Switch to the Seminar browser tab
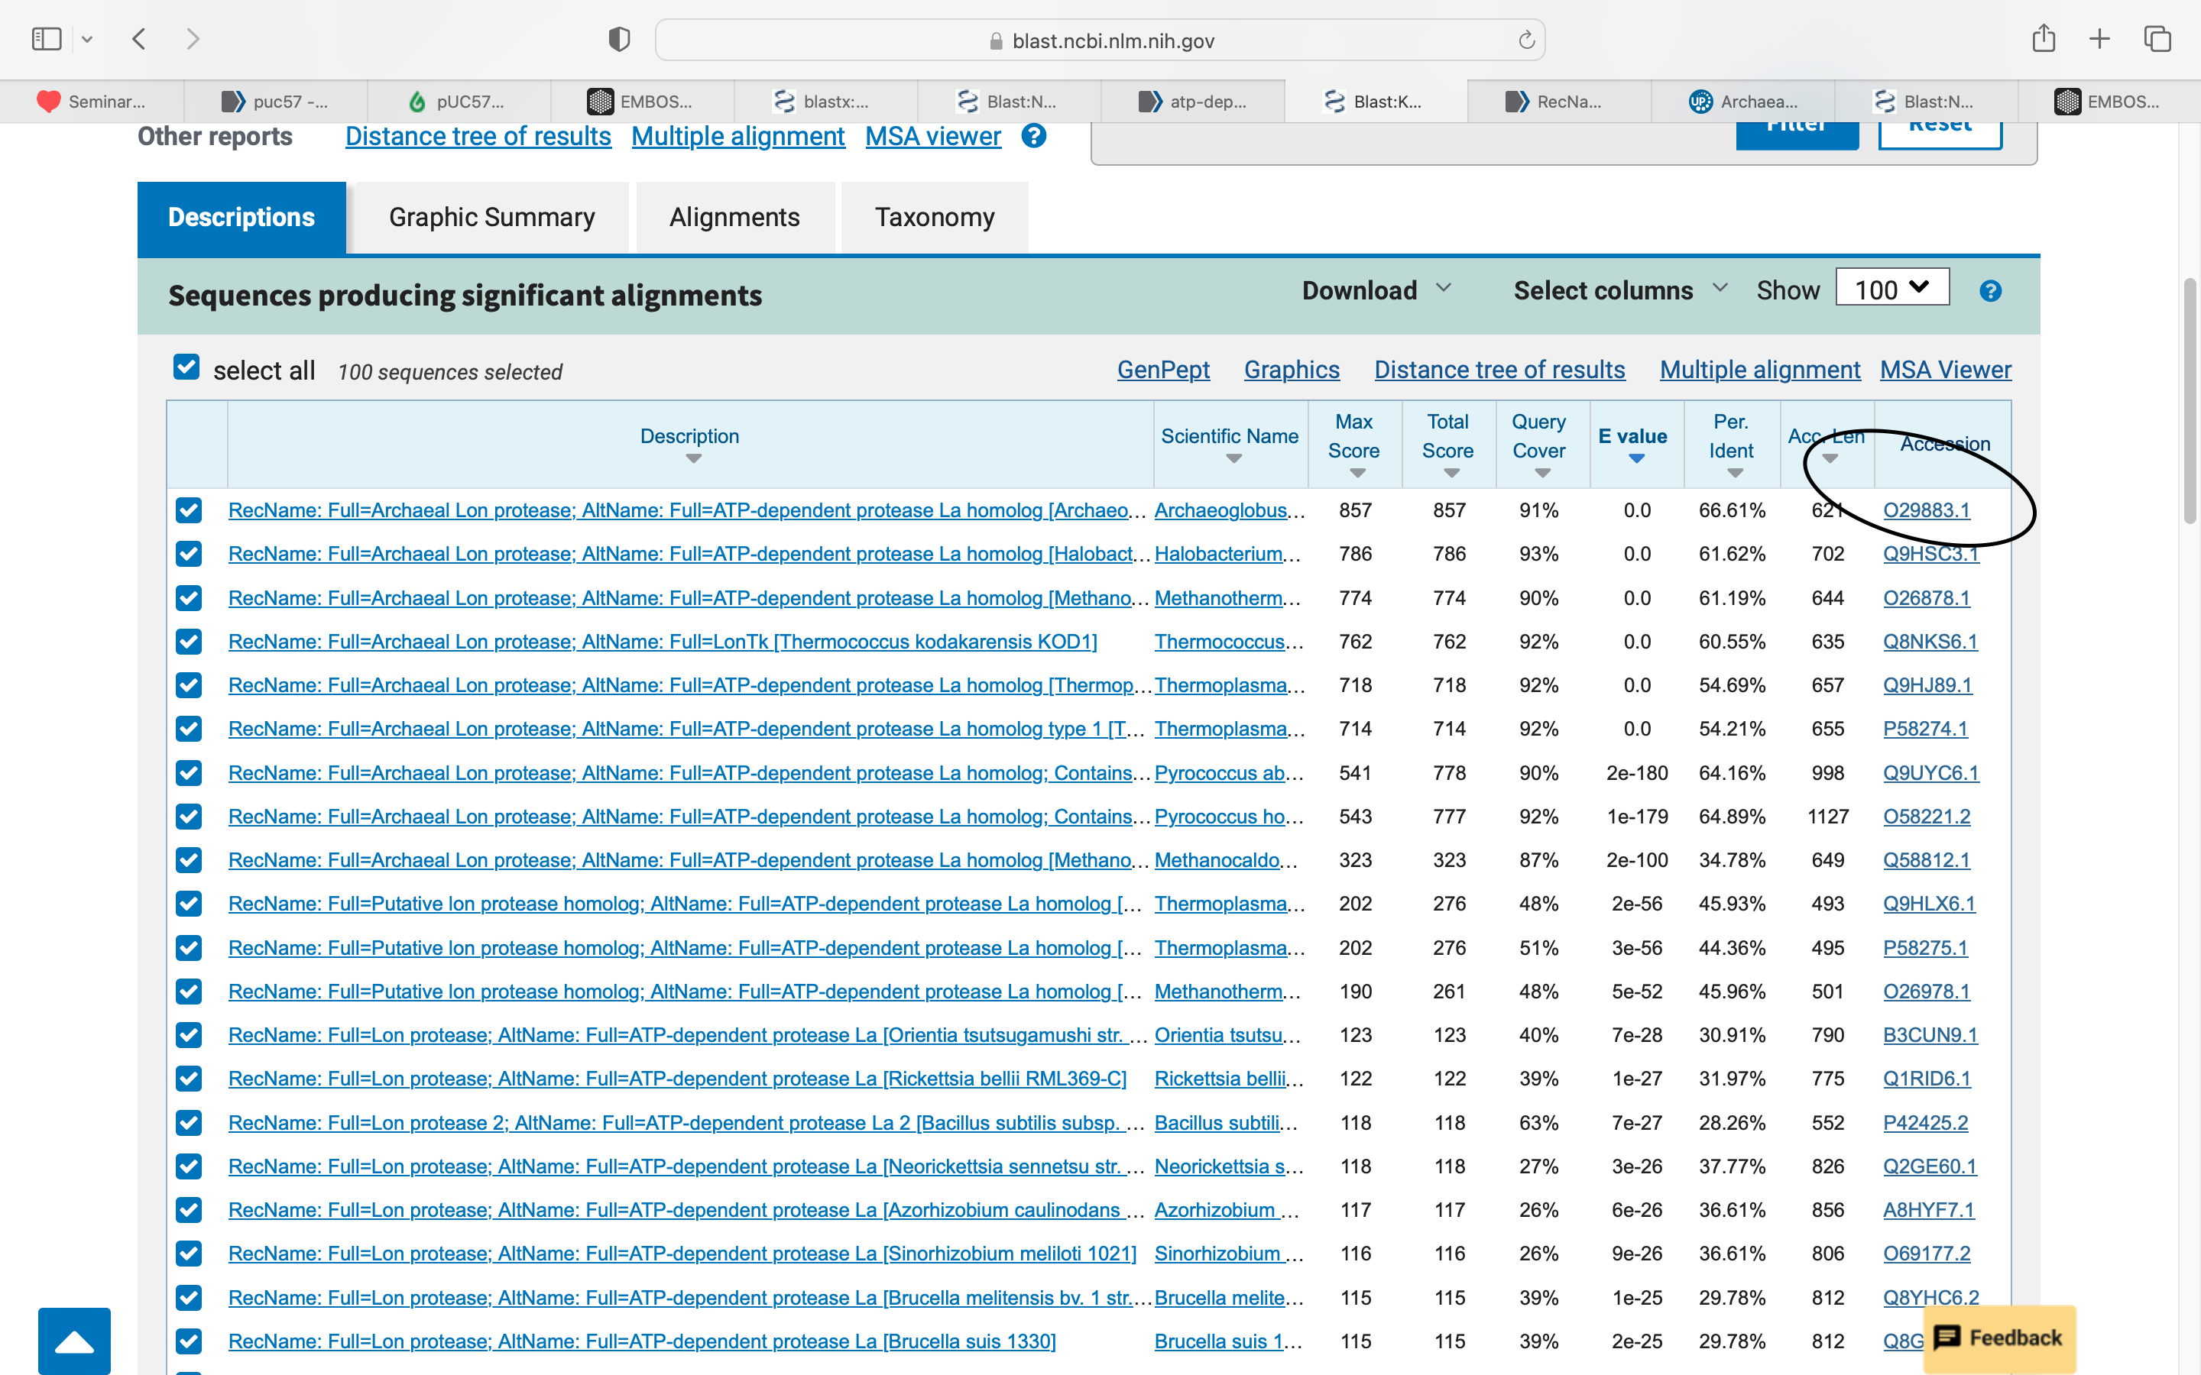Viewport: 2201px width, 1375px height. pos(92,101)
